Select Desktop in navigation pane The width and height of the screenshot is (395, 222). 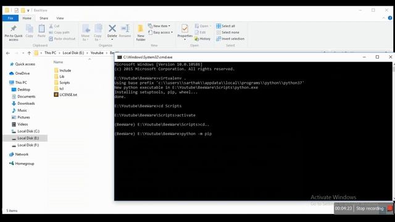pos(23,89)
